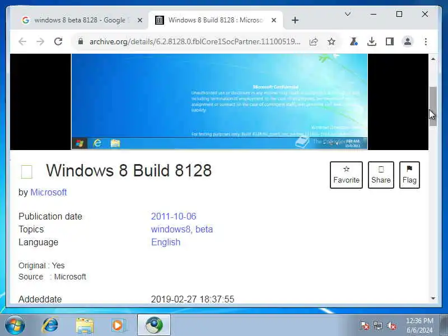Go forward to the next page
This screenshot has height=336, width=448.
40,41
